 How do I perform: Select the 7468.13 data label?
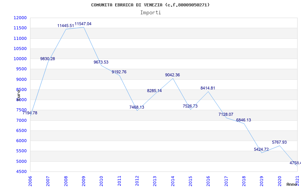tap(137, 107)
